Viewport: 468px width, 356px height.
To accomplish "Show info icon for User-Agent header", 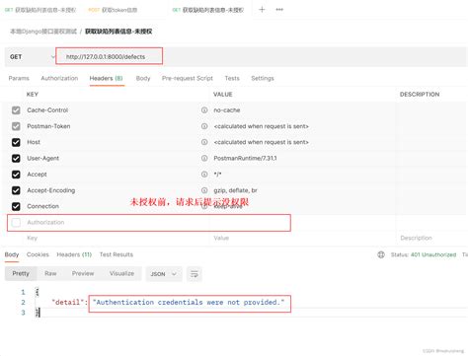I will click(204, 158).
